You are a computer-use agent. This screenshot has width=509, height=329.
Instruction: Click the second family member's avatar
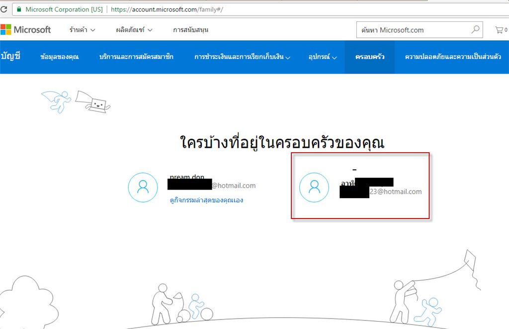(x=314, y=187)
